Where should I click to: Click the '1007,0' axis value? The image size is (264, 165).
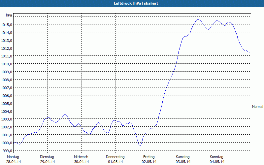[x=7, y=88]
